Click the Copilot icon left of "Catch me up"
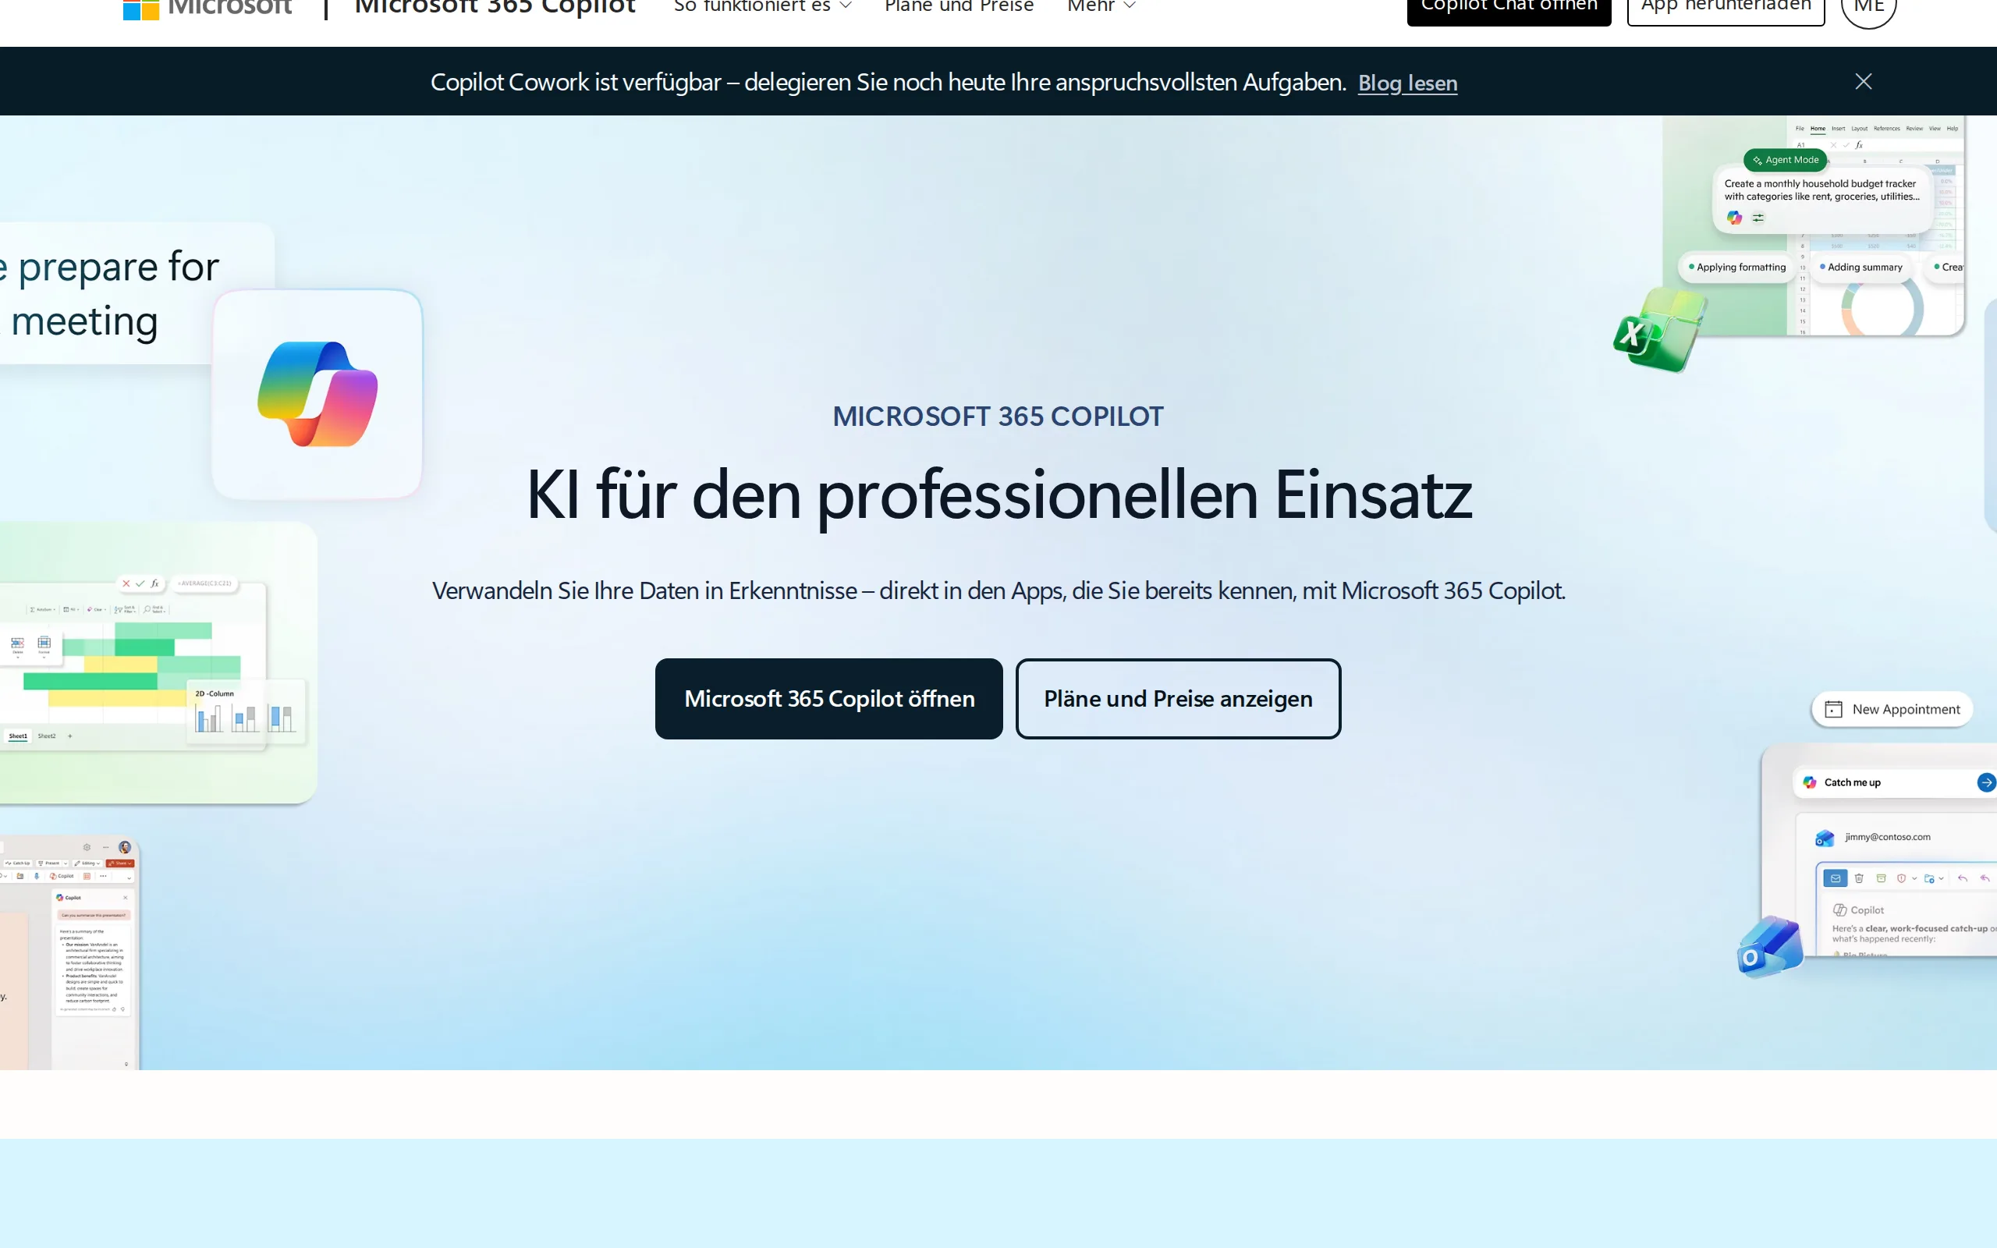The image size is (1997, 1248). pyautogui.click(x=1810, y=782)
